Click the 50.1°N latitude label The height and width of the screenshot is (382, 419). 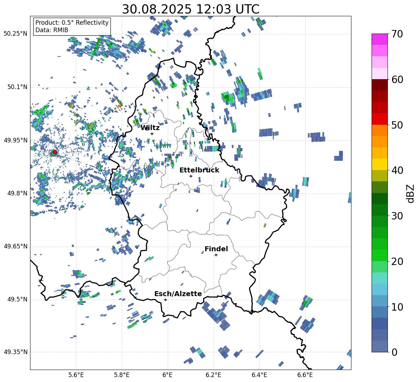(x=17, y=87)
